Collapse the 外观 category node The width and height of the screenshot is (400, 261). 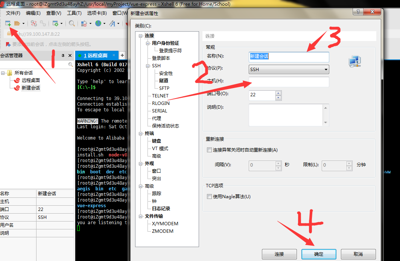coord(141,164)
